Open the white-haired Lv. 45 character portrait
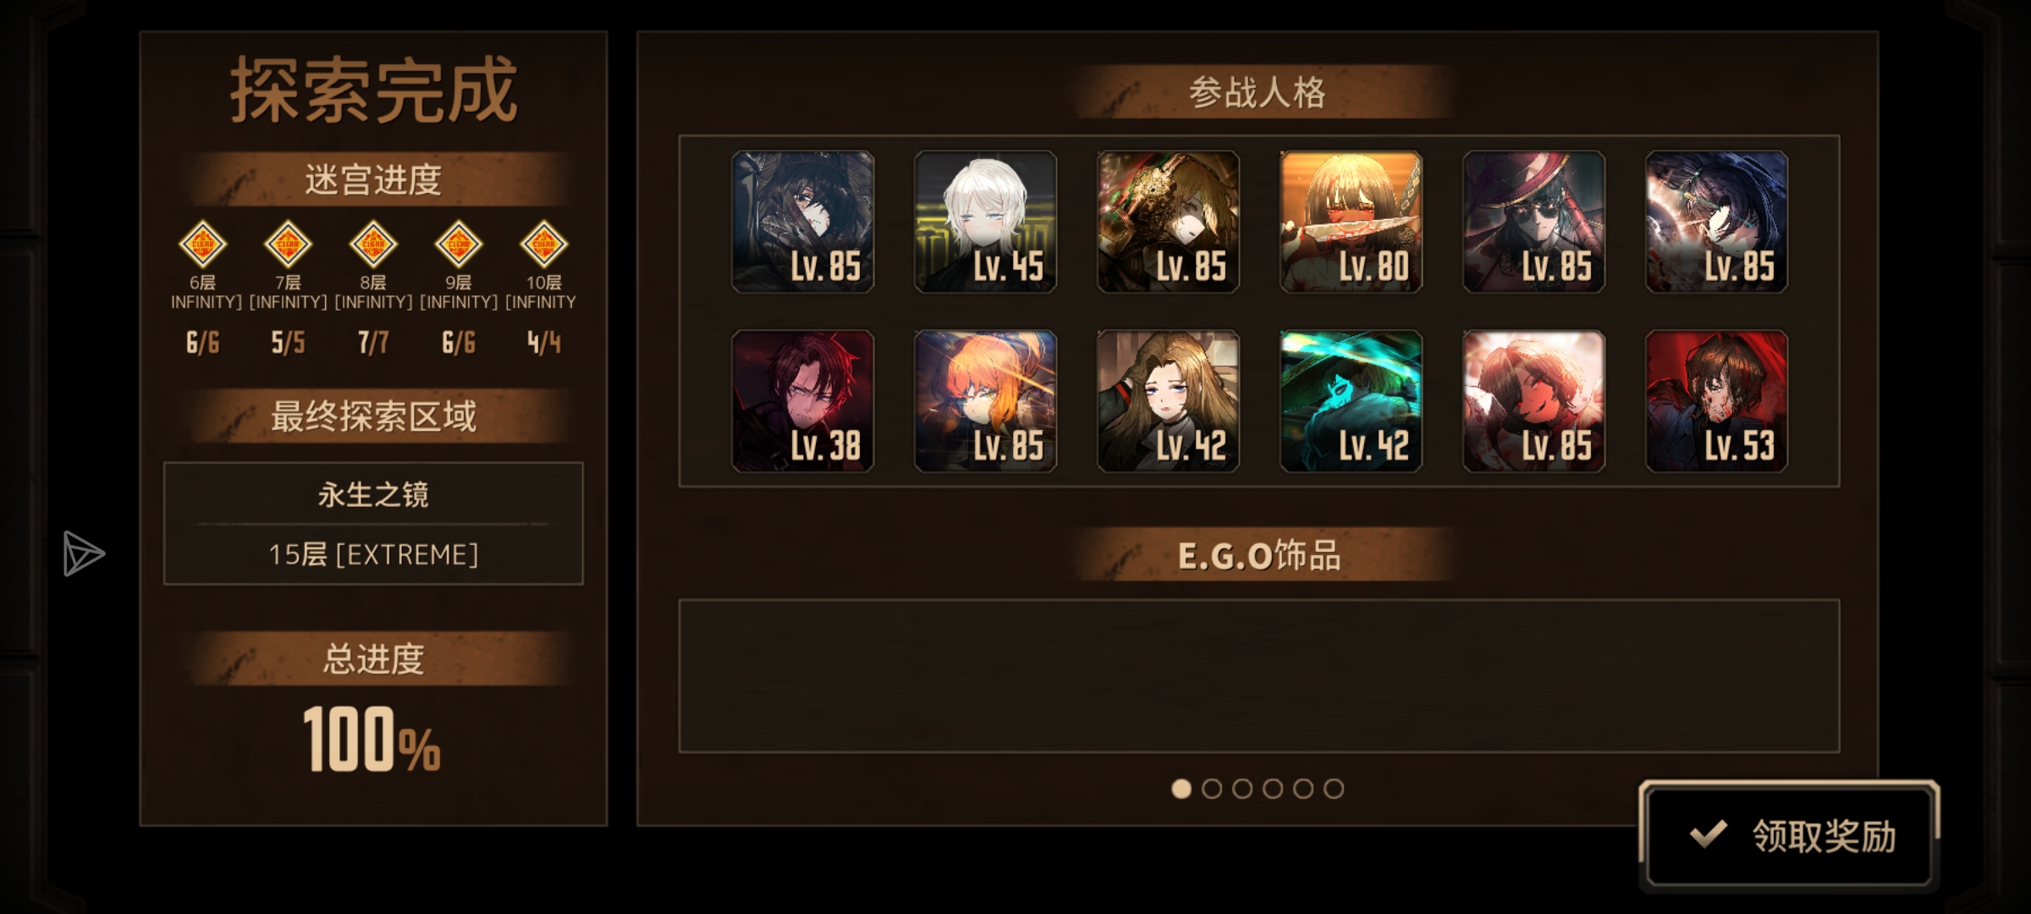The image size is (2031, 914). [986, 222]
